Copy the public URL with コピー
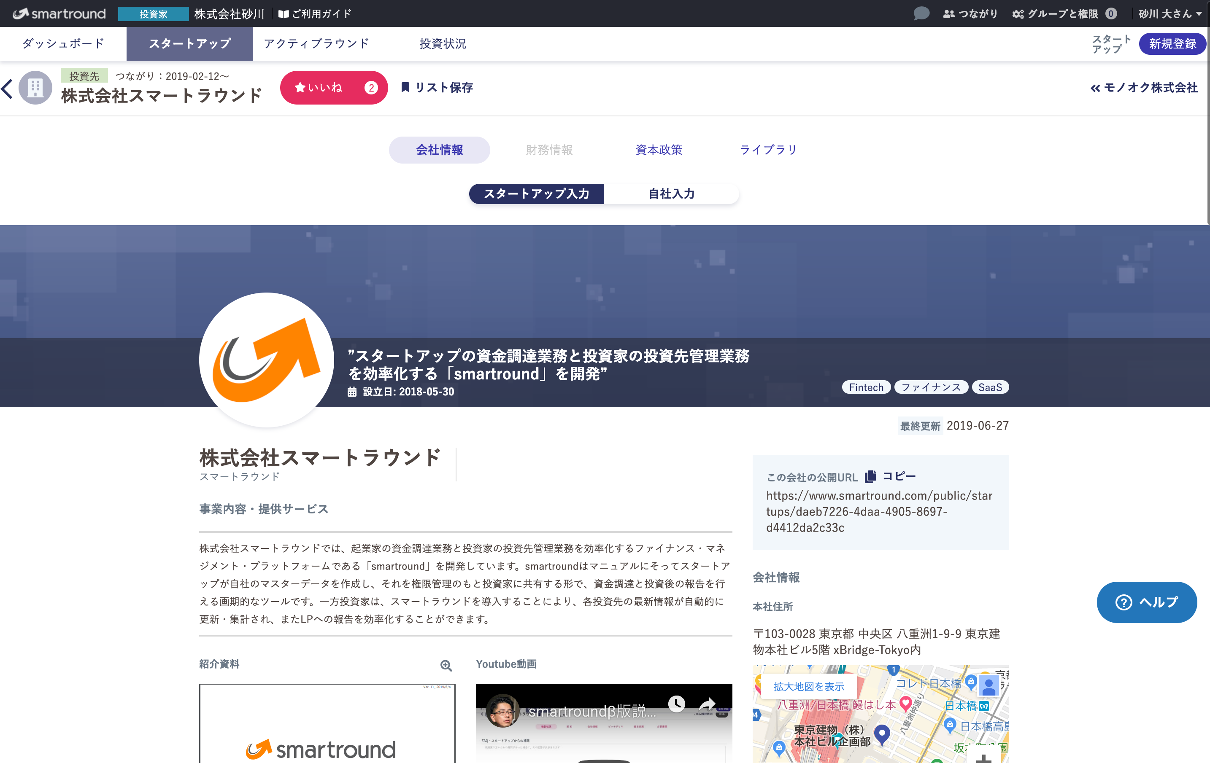This screenshot has height=763, width=1210. click(891, 476)
